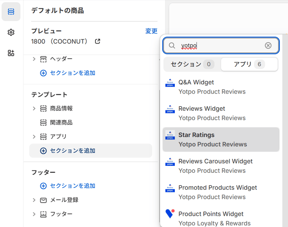
Task: Click the Product Points Widget loyalty icon
Action: tap(170, 213)
